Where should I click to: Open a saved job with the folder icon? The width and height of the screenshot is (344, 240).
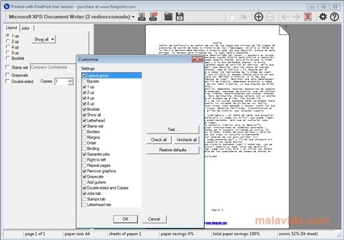pos(169,17)
